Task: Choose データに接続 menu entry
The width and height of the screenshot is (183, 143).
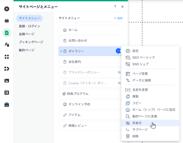Action: click(x=150, y=80)
